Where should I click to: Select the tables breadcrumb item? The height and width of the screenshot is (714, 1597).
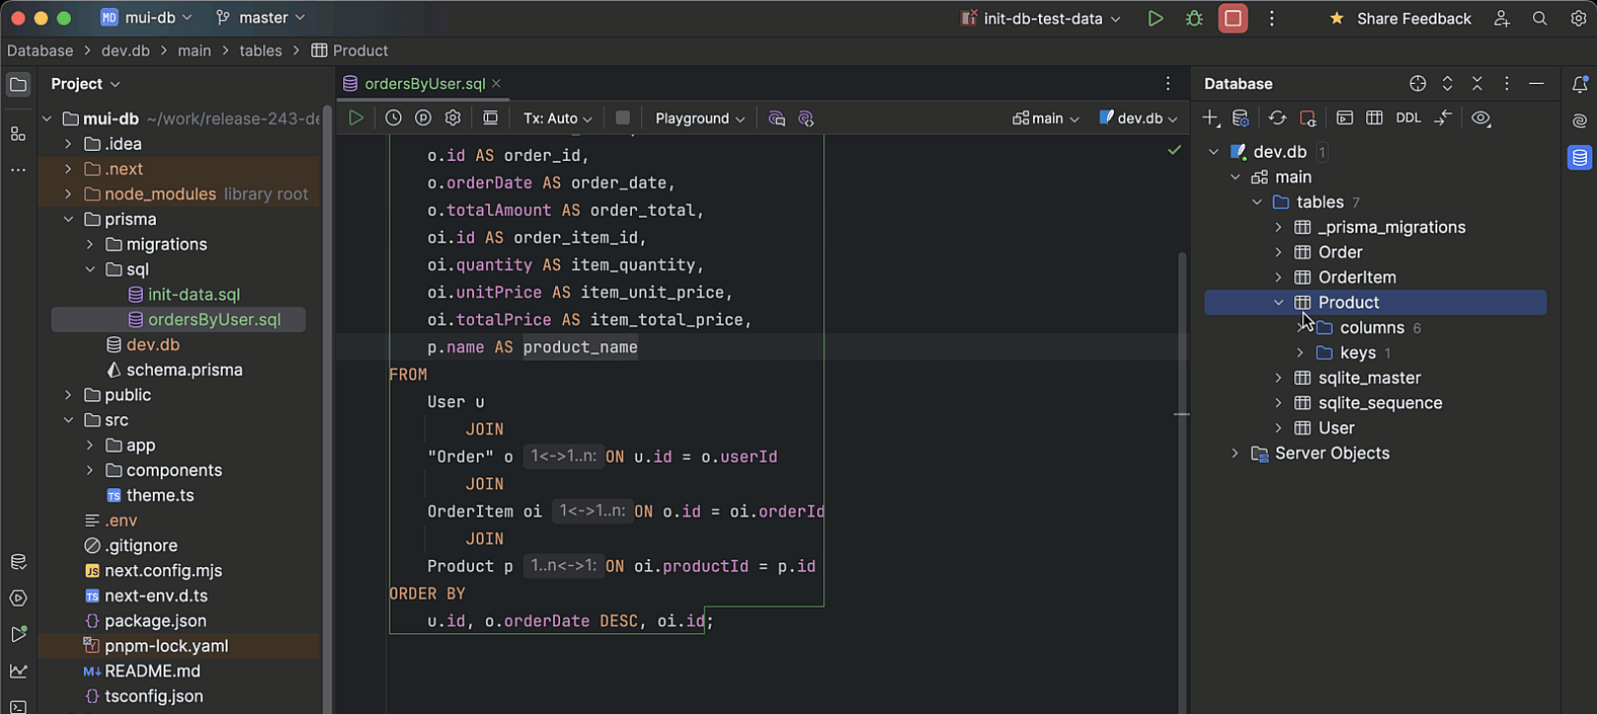[x=260, y=50]
